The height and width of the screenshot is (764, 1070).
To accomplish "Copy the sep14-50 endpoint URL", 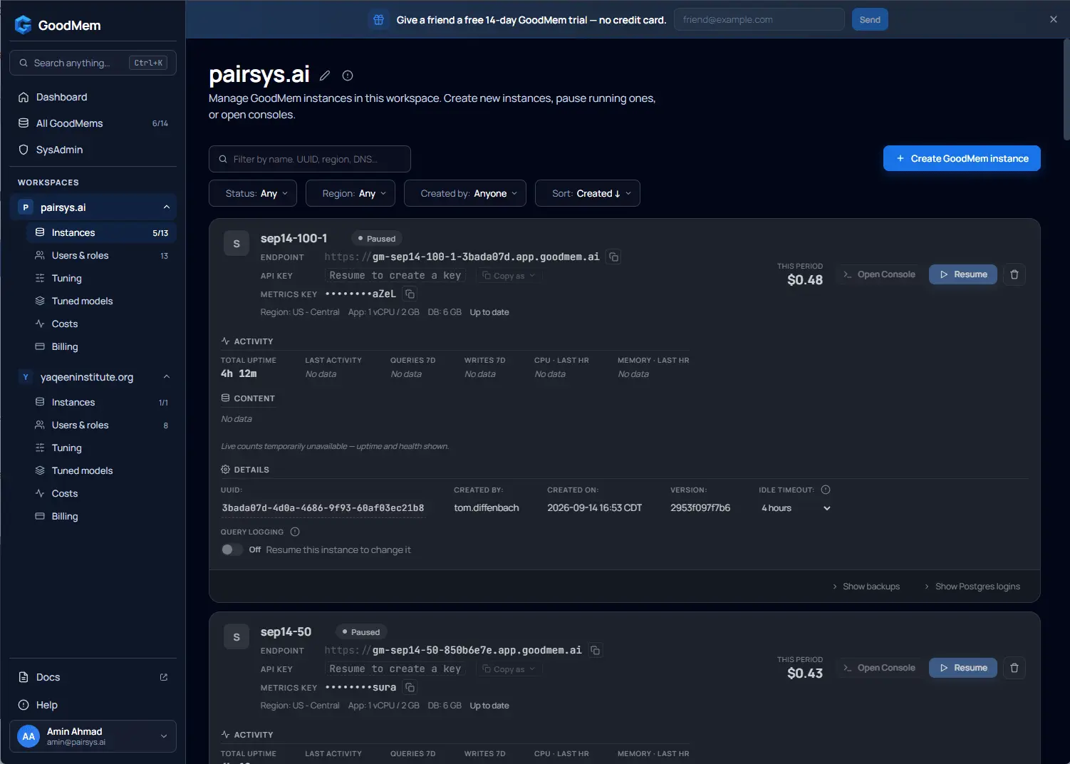I will point(596,650).
